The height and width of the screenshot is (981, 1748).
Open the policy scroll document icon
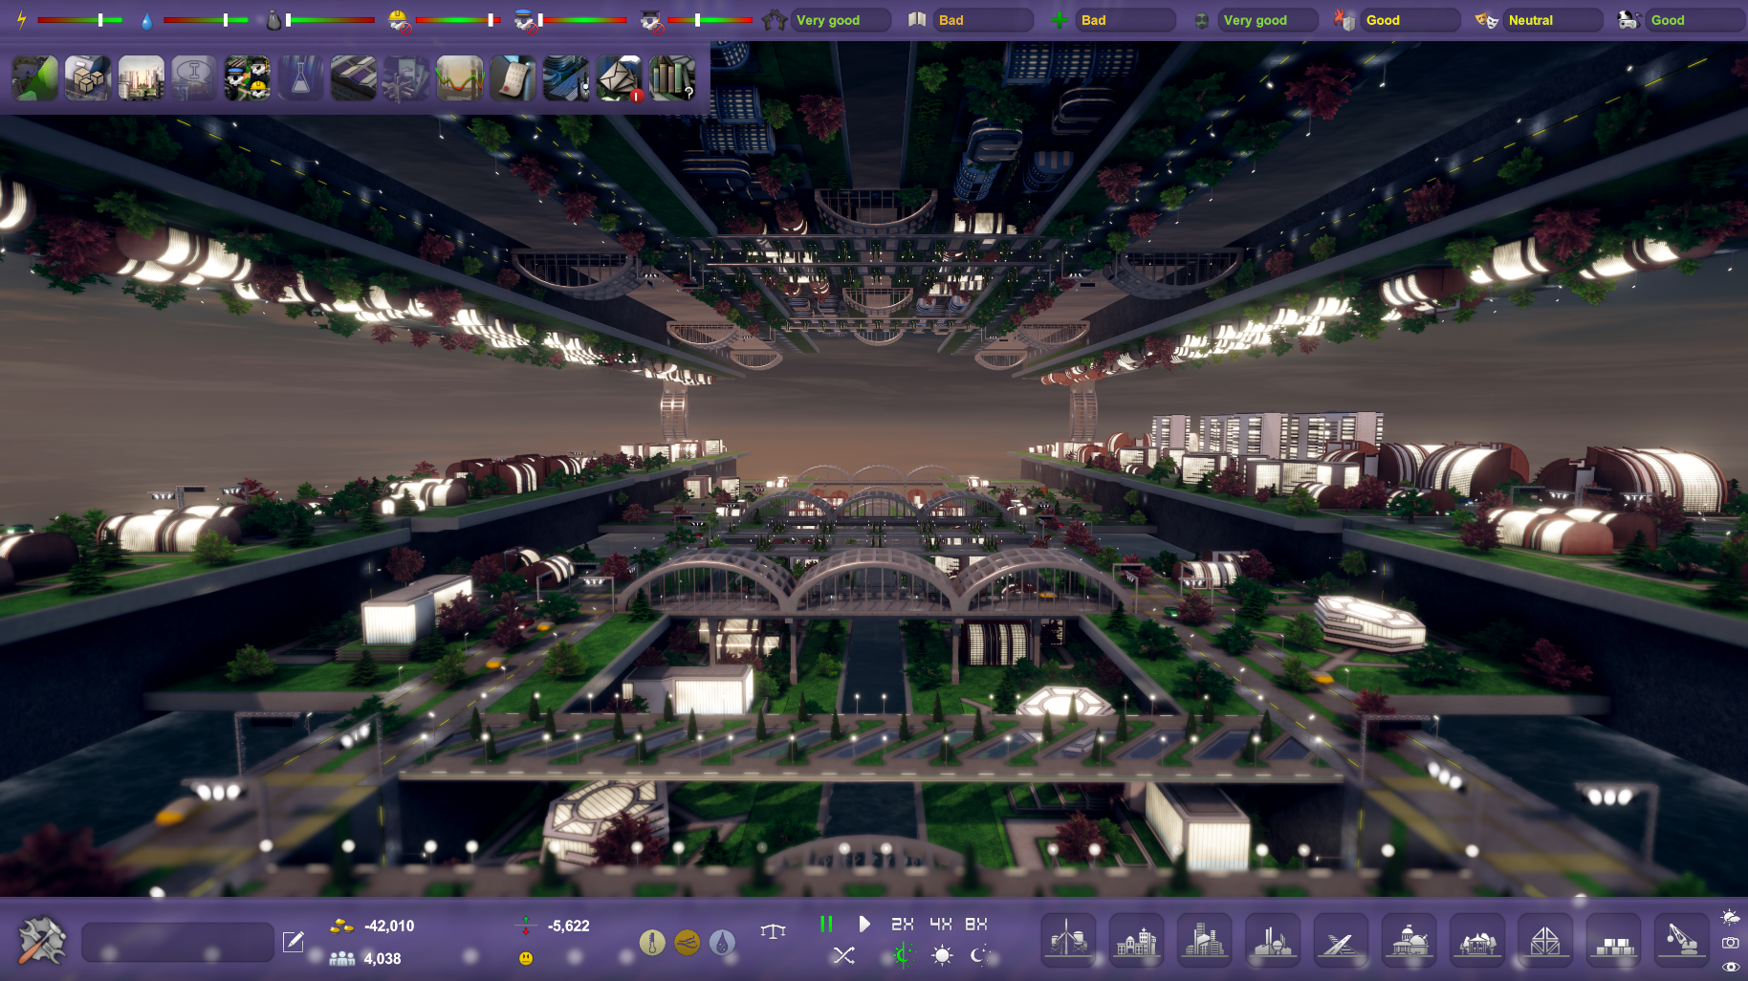[x=513, y=78]
